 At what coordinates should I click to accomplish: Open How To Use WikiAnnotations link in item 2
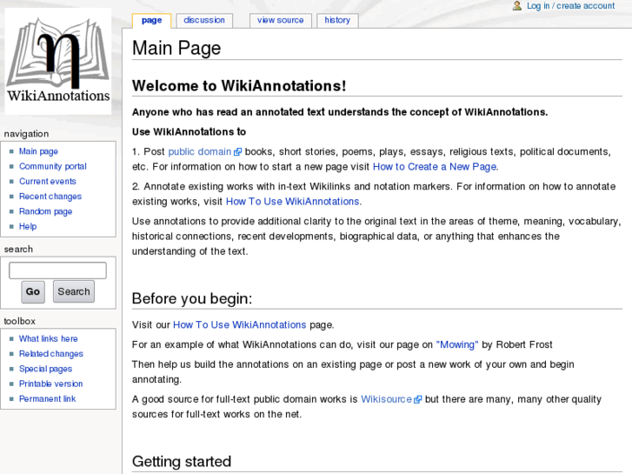tap(293, 201)
